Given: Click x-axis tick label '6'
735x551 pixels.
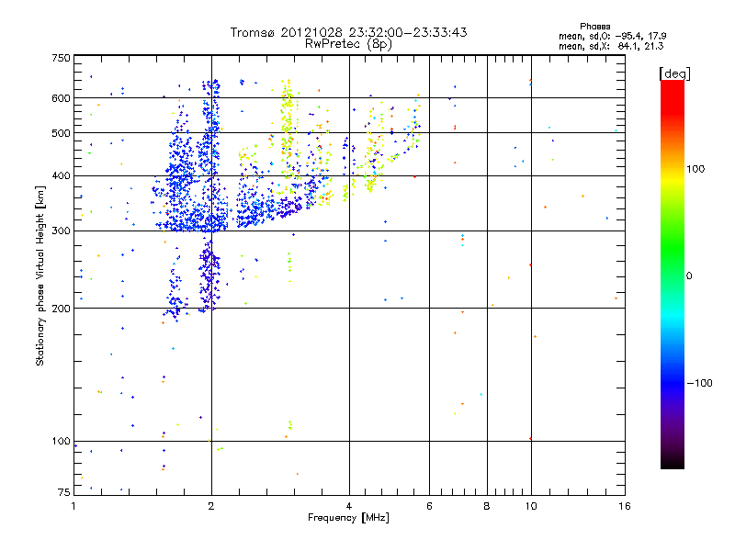Looking at the screenshot, I should 429,506.
